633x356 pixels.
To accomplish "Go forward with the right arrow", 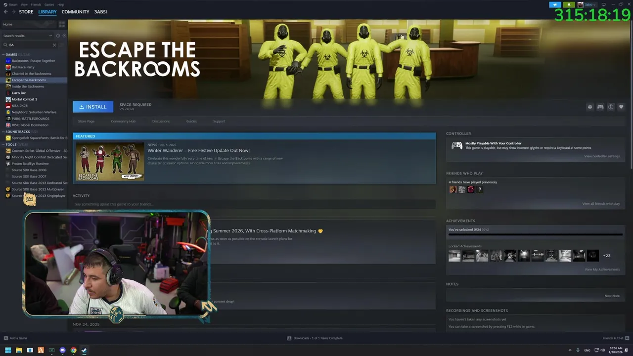I will (x=13, y=12).
